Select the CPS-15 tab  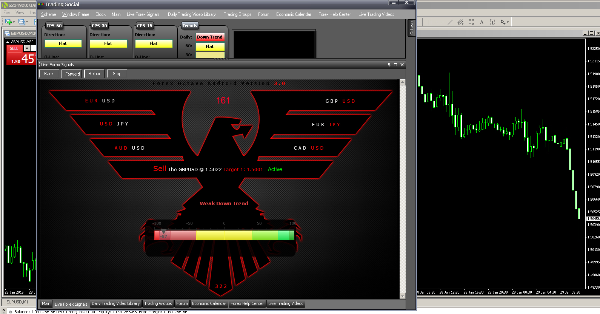click(x=145, y=26)
